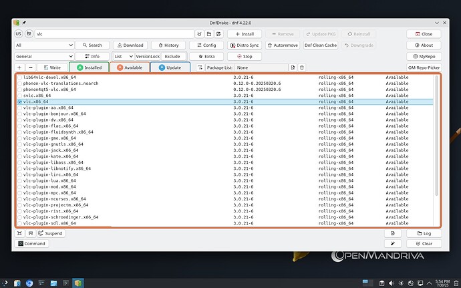Screen dimensions: 461x288
Task: Open the application launcher in the taskbar
Action: coord(5,283)
